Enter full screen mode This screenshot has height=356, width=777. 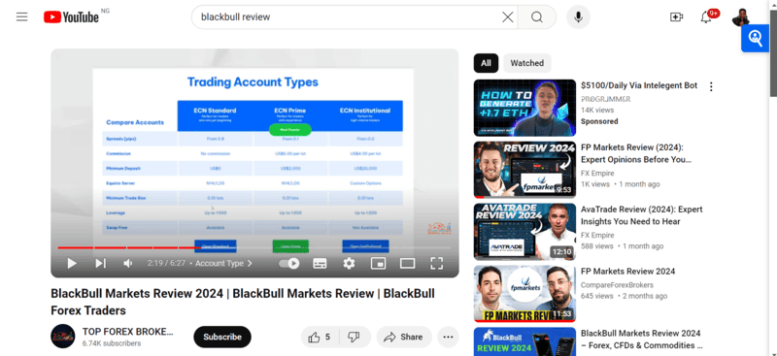point(436,264)
